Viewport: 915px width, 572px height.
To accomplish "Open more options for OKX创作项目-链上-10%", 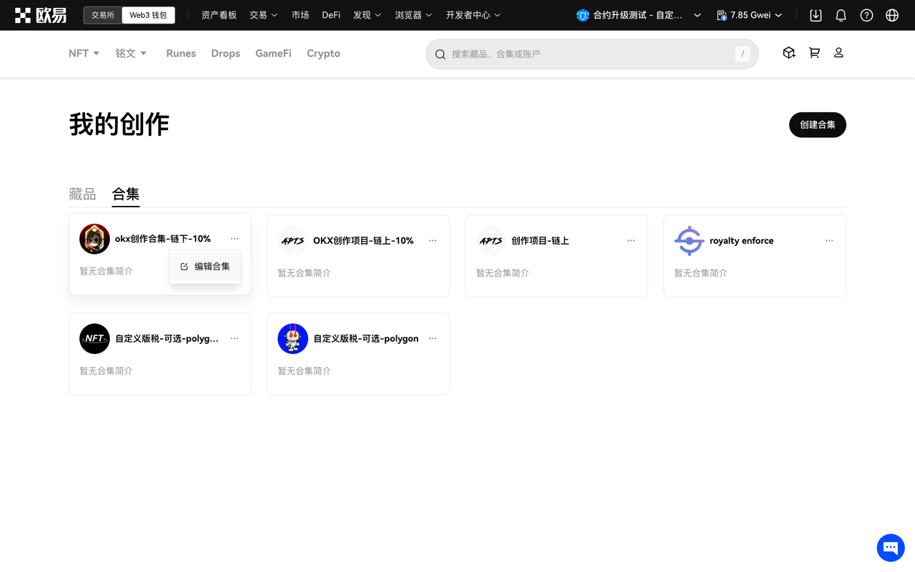I will pos(432,241).
